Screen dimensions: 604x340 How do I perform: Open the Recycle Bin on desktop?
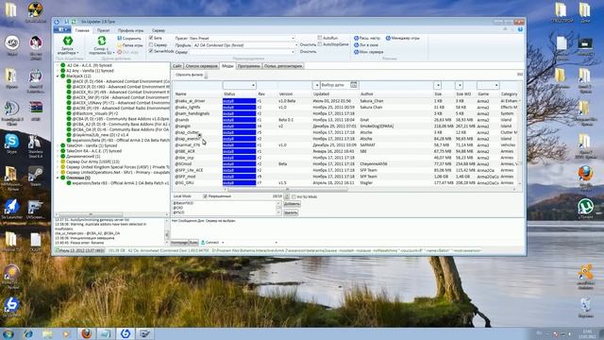[585, 308]
